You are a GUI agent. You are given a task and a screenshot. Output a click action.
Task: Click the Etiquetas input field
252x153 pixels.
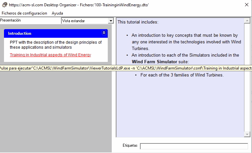(194, 146)
